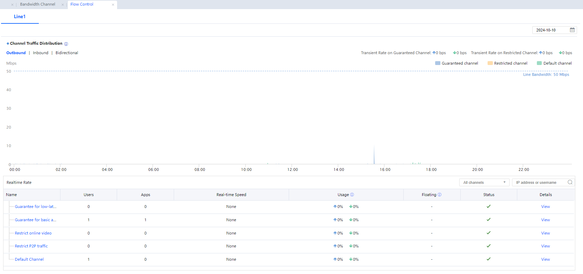Toggle Restricted channel legend in chart

point(507,63)
